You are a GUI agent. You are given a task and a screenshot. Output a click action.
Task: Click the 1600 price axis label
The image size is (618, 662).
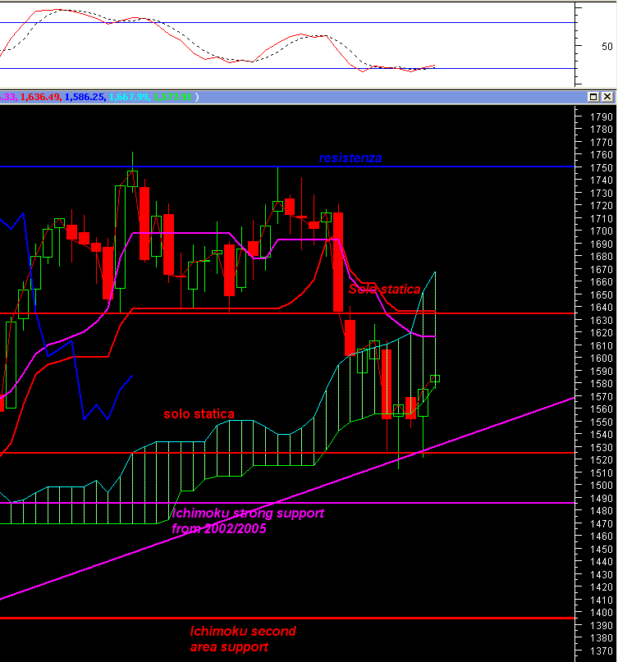pos(601,358)
